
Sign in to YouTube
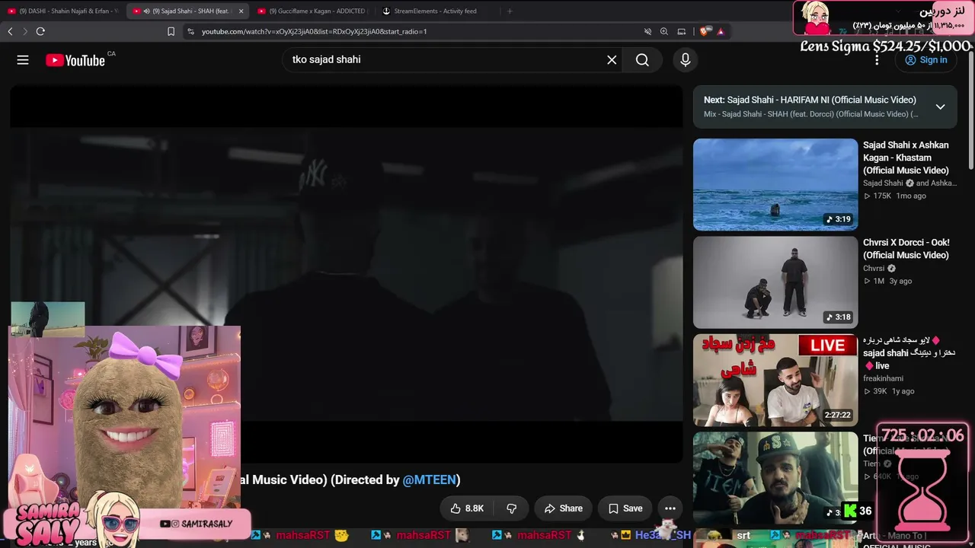coord(925,60)
